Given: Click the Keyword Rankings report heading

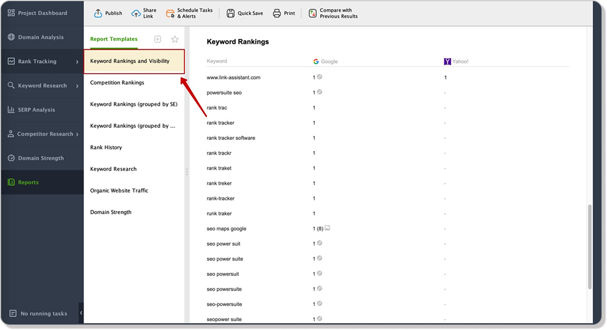Looking at the screenshot, I should pos(238,42).
